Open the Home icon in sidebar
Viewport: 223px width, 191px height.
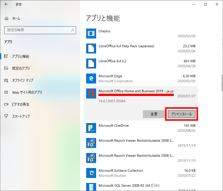6,18
